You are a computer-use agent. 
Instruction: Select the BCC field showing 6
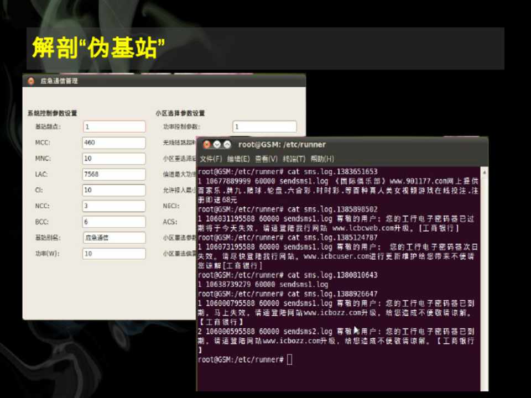pos(114,222)
